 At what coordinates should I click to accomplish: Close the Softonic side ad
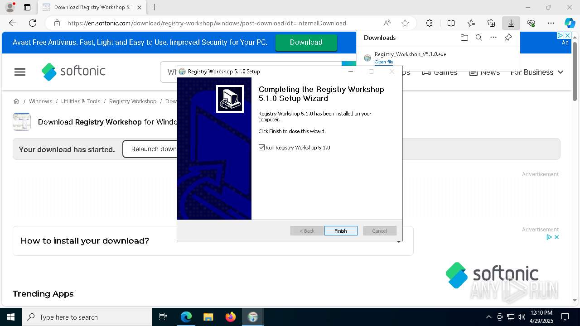[557, 237]
